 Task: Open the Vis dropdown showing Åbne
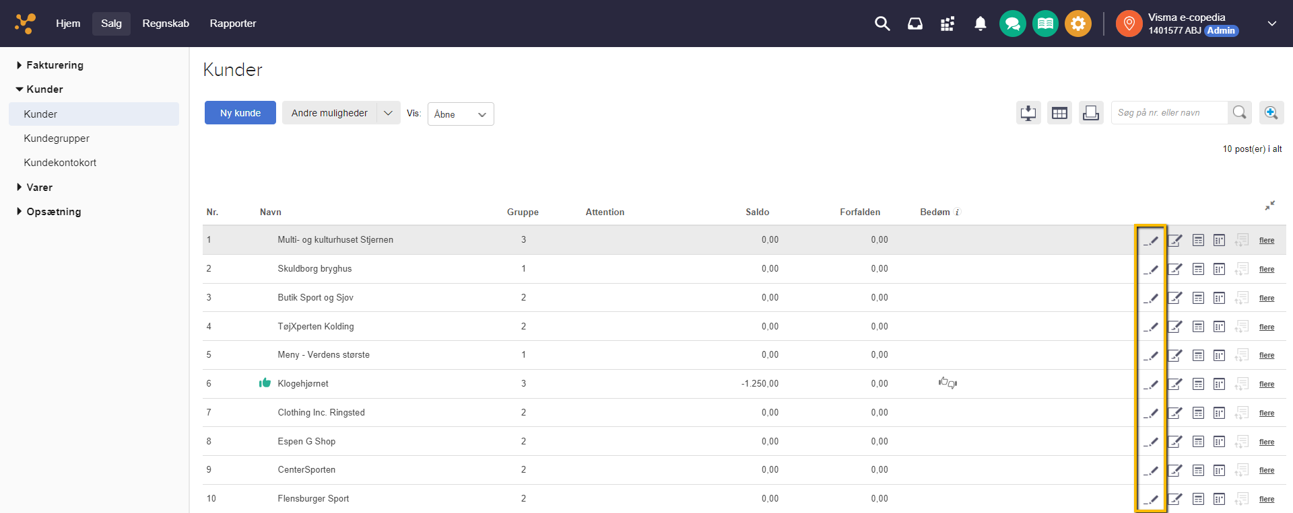tap(461, 114)
